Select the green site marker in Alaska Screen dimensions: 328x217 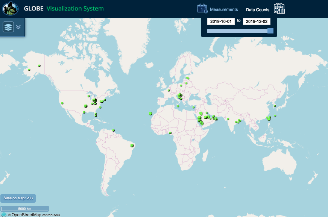39,65
